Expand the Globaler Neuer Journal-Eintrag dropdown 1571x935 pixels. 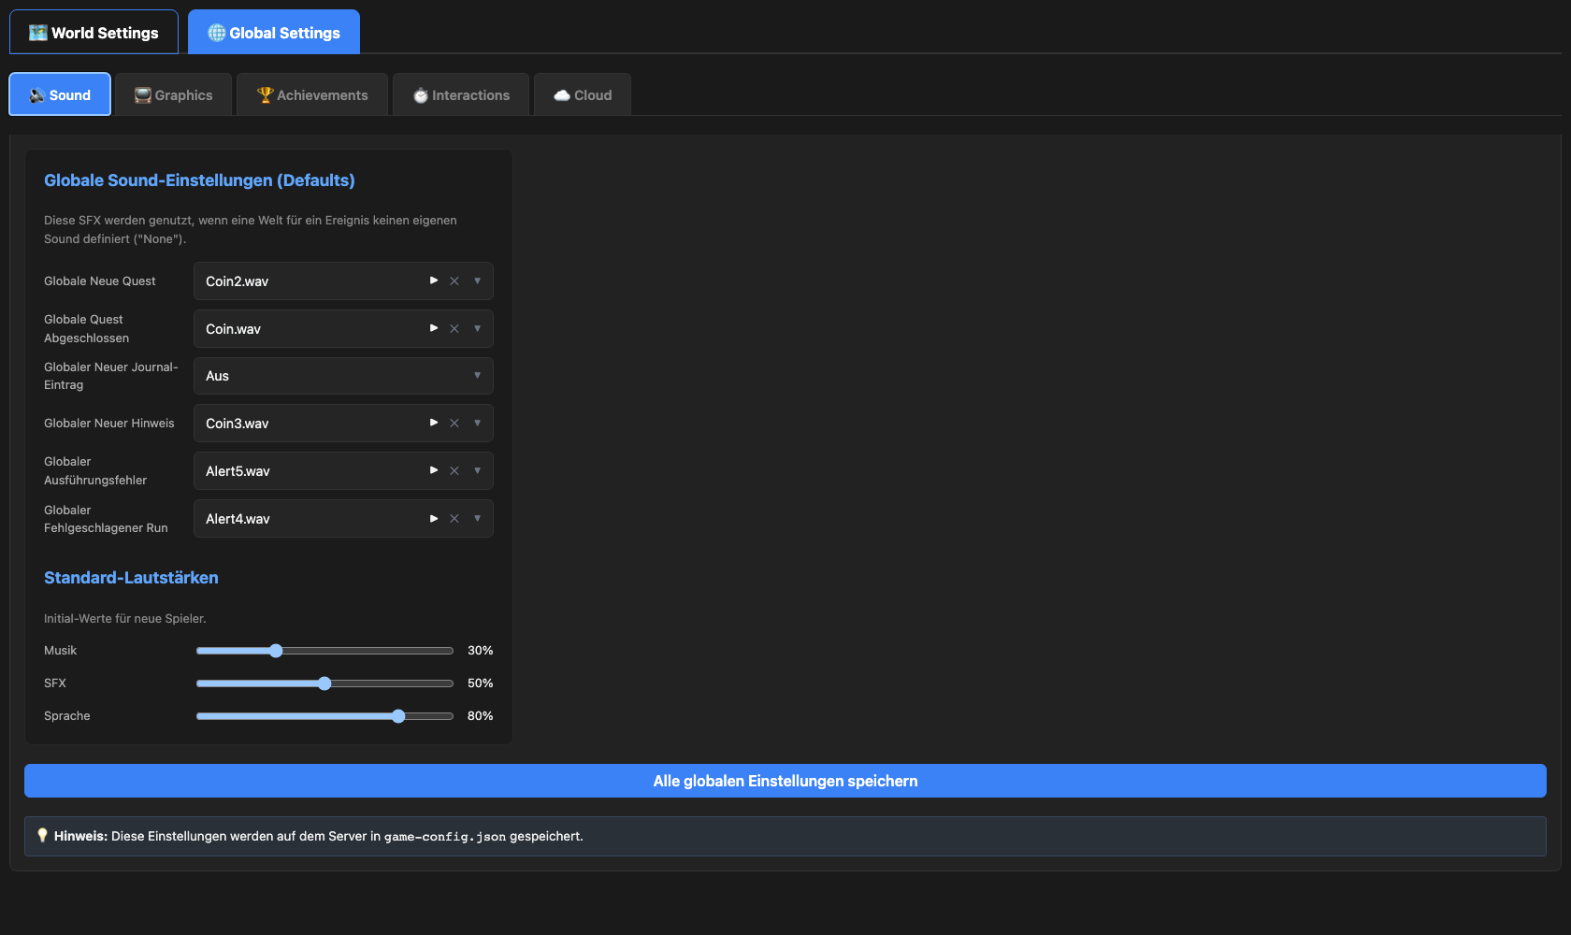[x=477, y=376]
